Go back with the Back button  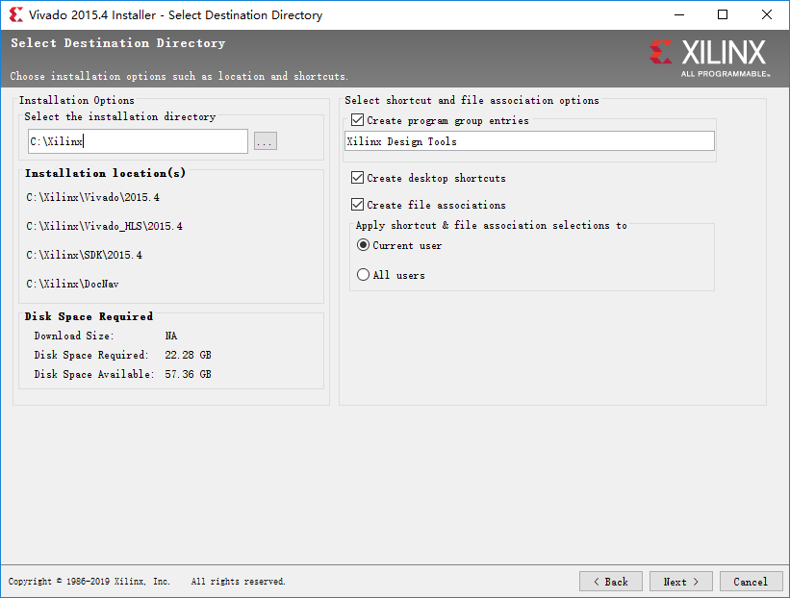pyautogui.click(x=611, y=582)
